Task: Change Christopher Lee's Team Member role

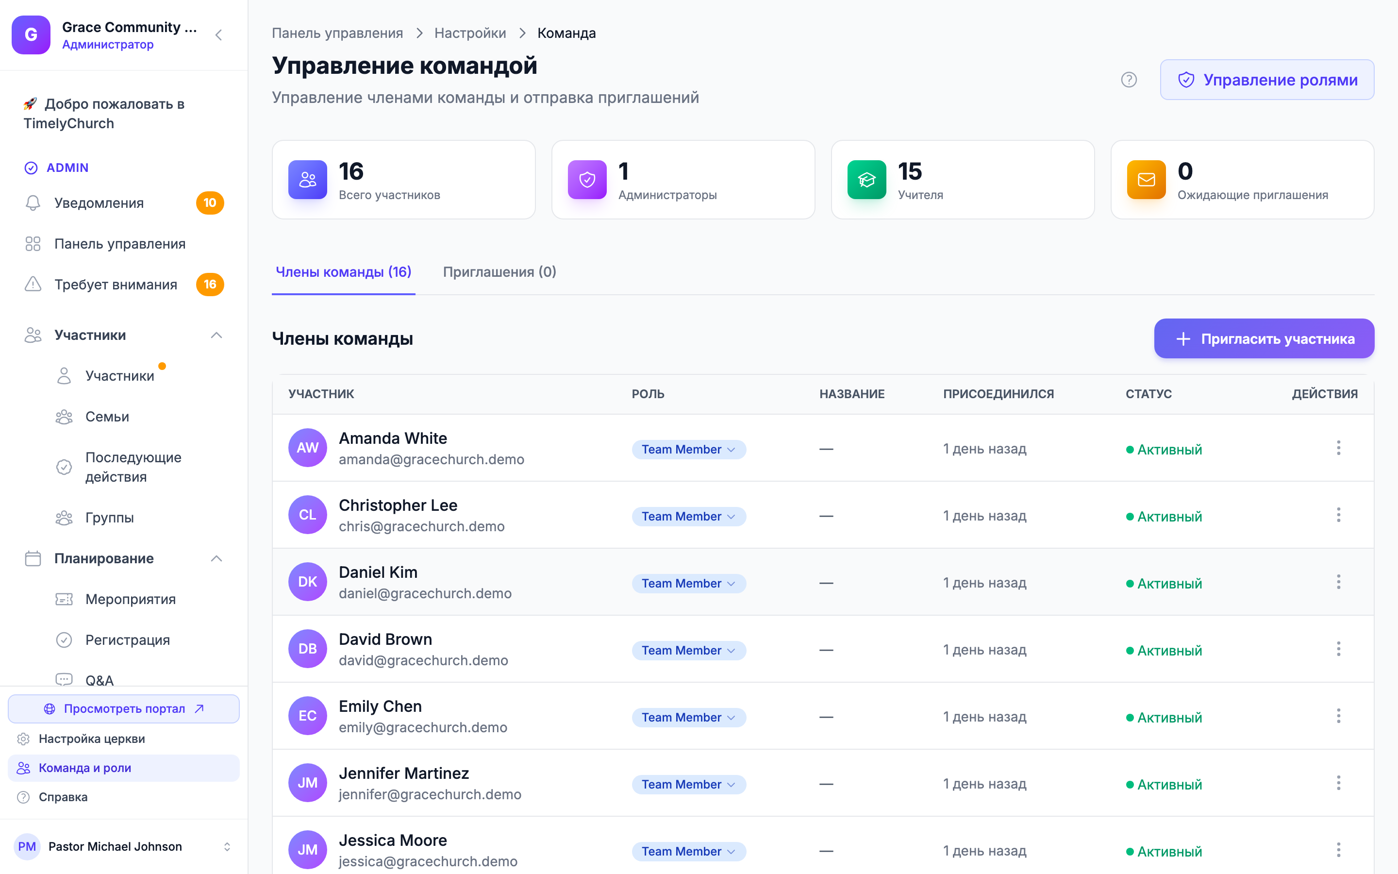Action: 689,516
